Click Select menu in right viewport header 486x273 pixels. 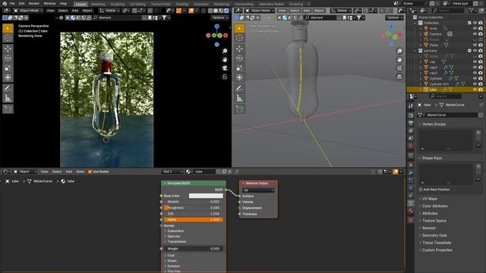[x=295, y=11]
